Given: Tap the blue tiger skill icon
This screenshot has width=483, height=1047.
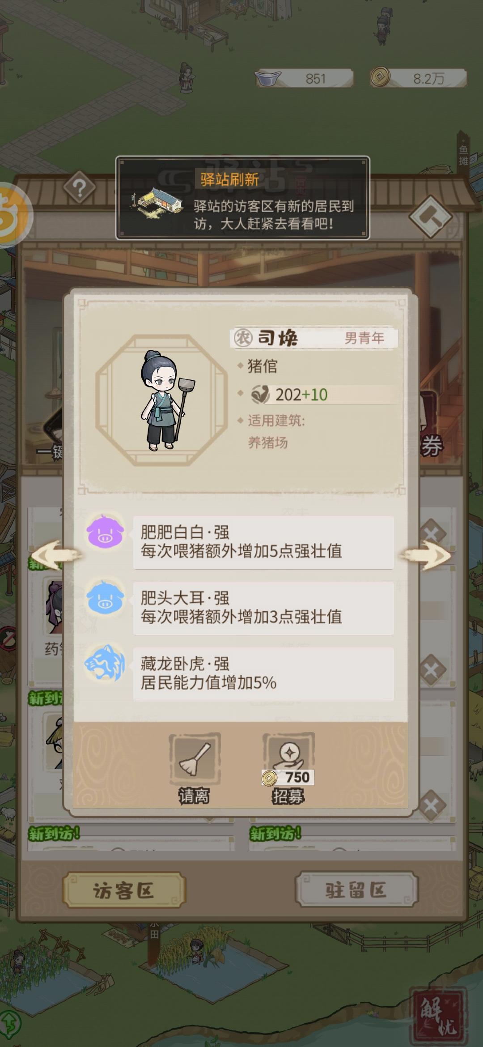Looking at the screenshot, I should (x=106, y=664).
